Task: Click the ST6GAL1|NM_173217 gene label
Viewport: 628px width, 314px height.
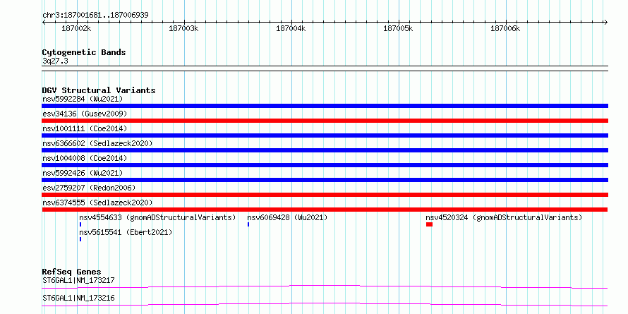Action: tap(78, 280)
